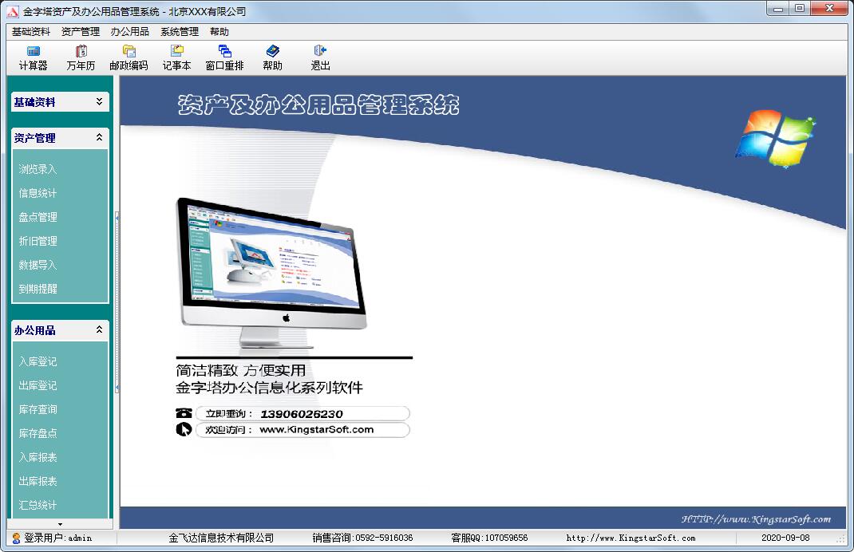This screenshot has width=854, height=552.
Task: Open the 万年历 calendar tool
Action: click(x=81, y=57)
